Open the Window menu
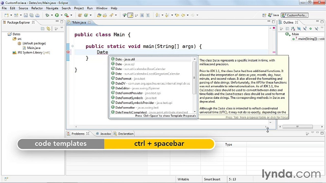326x183 pixels. (102, 8)
